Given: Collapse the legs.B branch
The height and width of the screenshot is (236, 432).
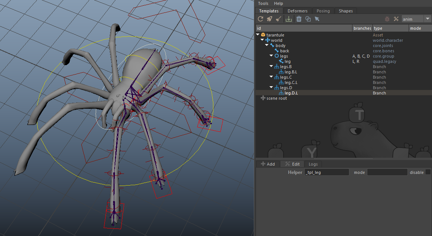Looking at the screenshot, I should [x=272, y=67].
